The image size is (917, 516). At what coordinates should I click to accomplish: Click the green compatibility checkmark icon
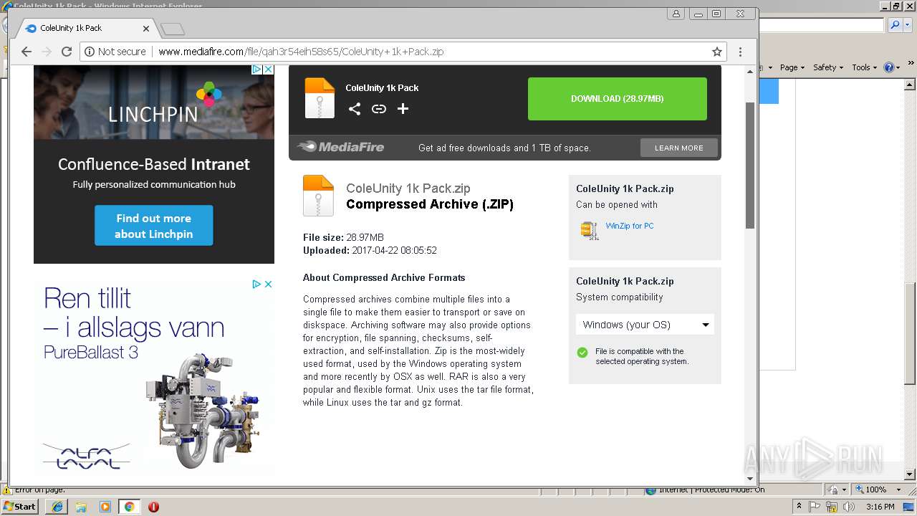coord(582,352)
